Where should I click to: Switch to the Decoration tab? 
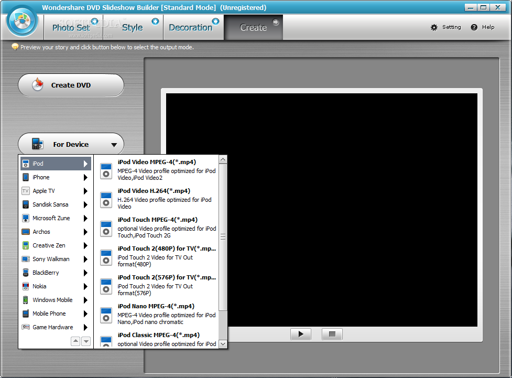[x=193, y=27]
